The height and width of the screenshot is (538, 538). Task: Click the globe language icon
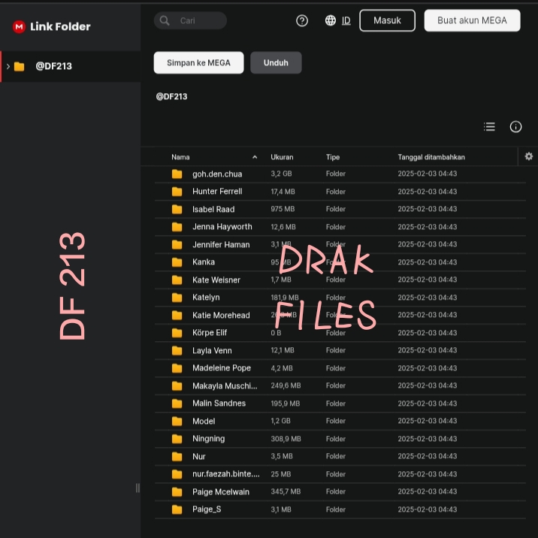pyautogui.click(x=330, y=20)
